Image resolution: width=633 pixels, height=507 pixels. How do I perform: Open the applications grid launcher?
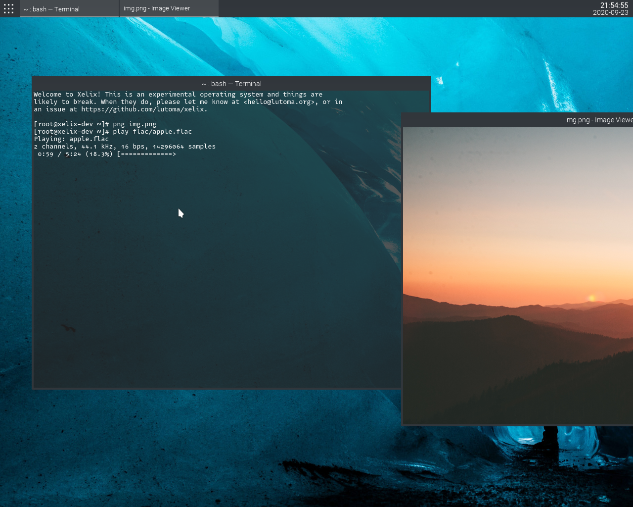pyautogui.click(x=8, y=8)
